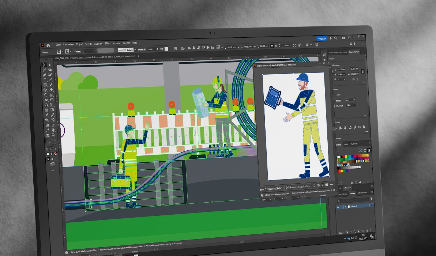436x256 pixels.
Task: Switch swatches to list view
Action: click(x=365, y=150)
